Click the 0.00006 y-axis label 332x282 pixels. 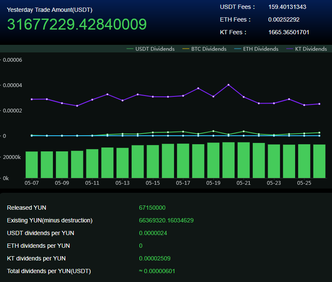[x=12, y=60]
